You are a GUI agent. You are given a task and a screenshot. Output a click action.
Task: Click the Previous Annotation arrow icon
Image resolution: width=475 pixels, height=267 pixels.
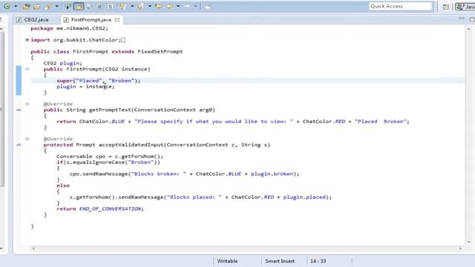pos(140,7)
